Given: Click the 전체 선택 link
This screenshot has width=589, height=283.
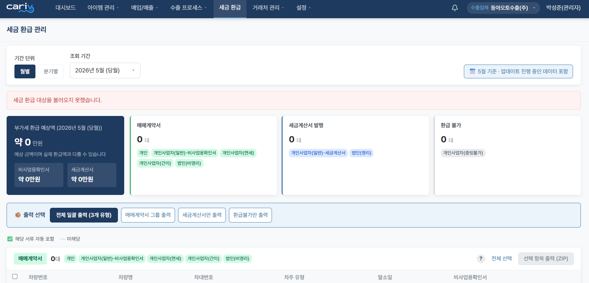Looking at the screenshot, I should point(501,259).
